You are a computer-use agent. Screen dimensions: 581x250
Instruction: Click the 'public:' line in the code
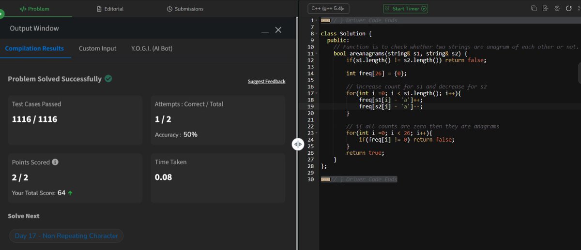click(x=338, y=41)
